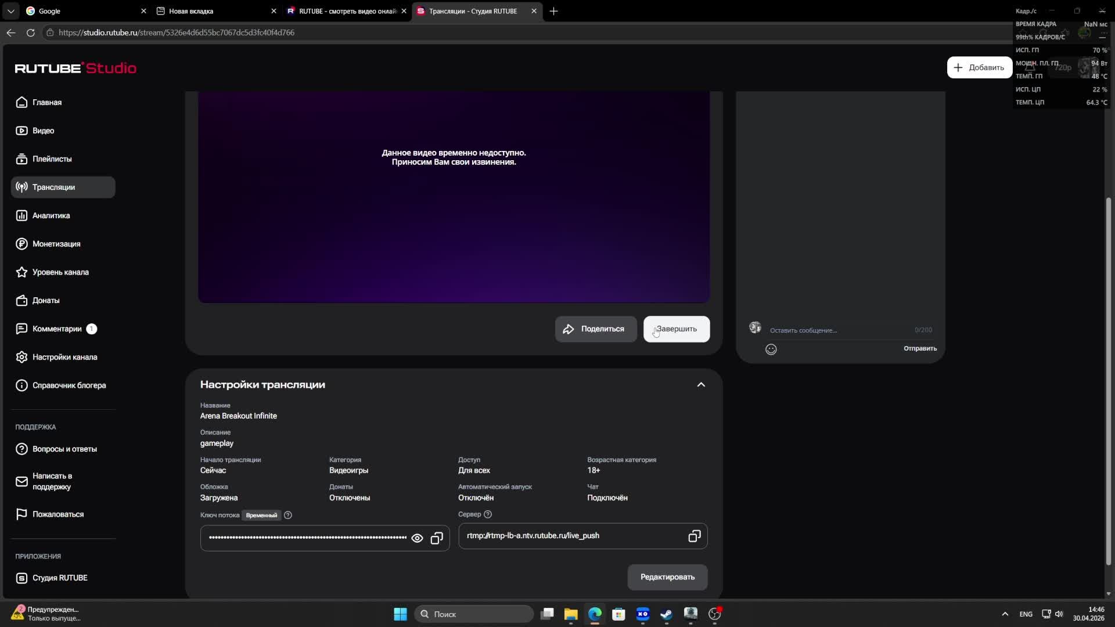Click help icon next to Сервер
This screenshot has height=627, width=1115.
coord(488,514)
